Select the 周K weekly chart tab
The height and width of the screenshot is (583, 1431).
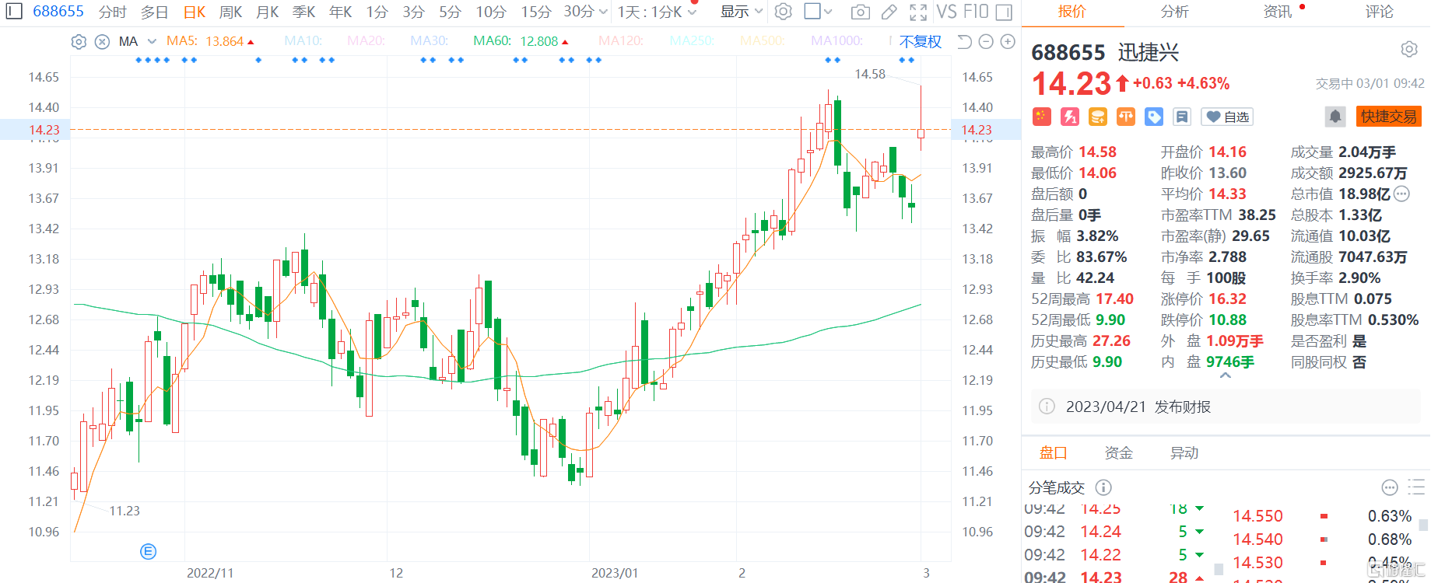230,12
